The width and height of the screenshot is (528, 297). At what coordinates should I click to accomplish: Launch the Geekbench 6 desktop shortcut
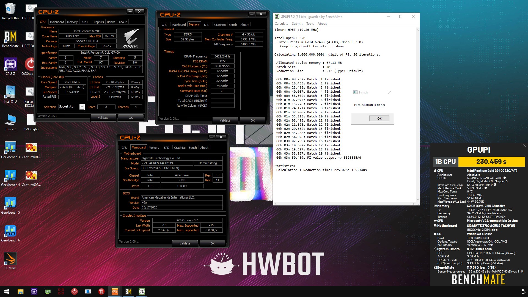click(10, 233)
